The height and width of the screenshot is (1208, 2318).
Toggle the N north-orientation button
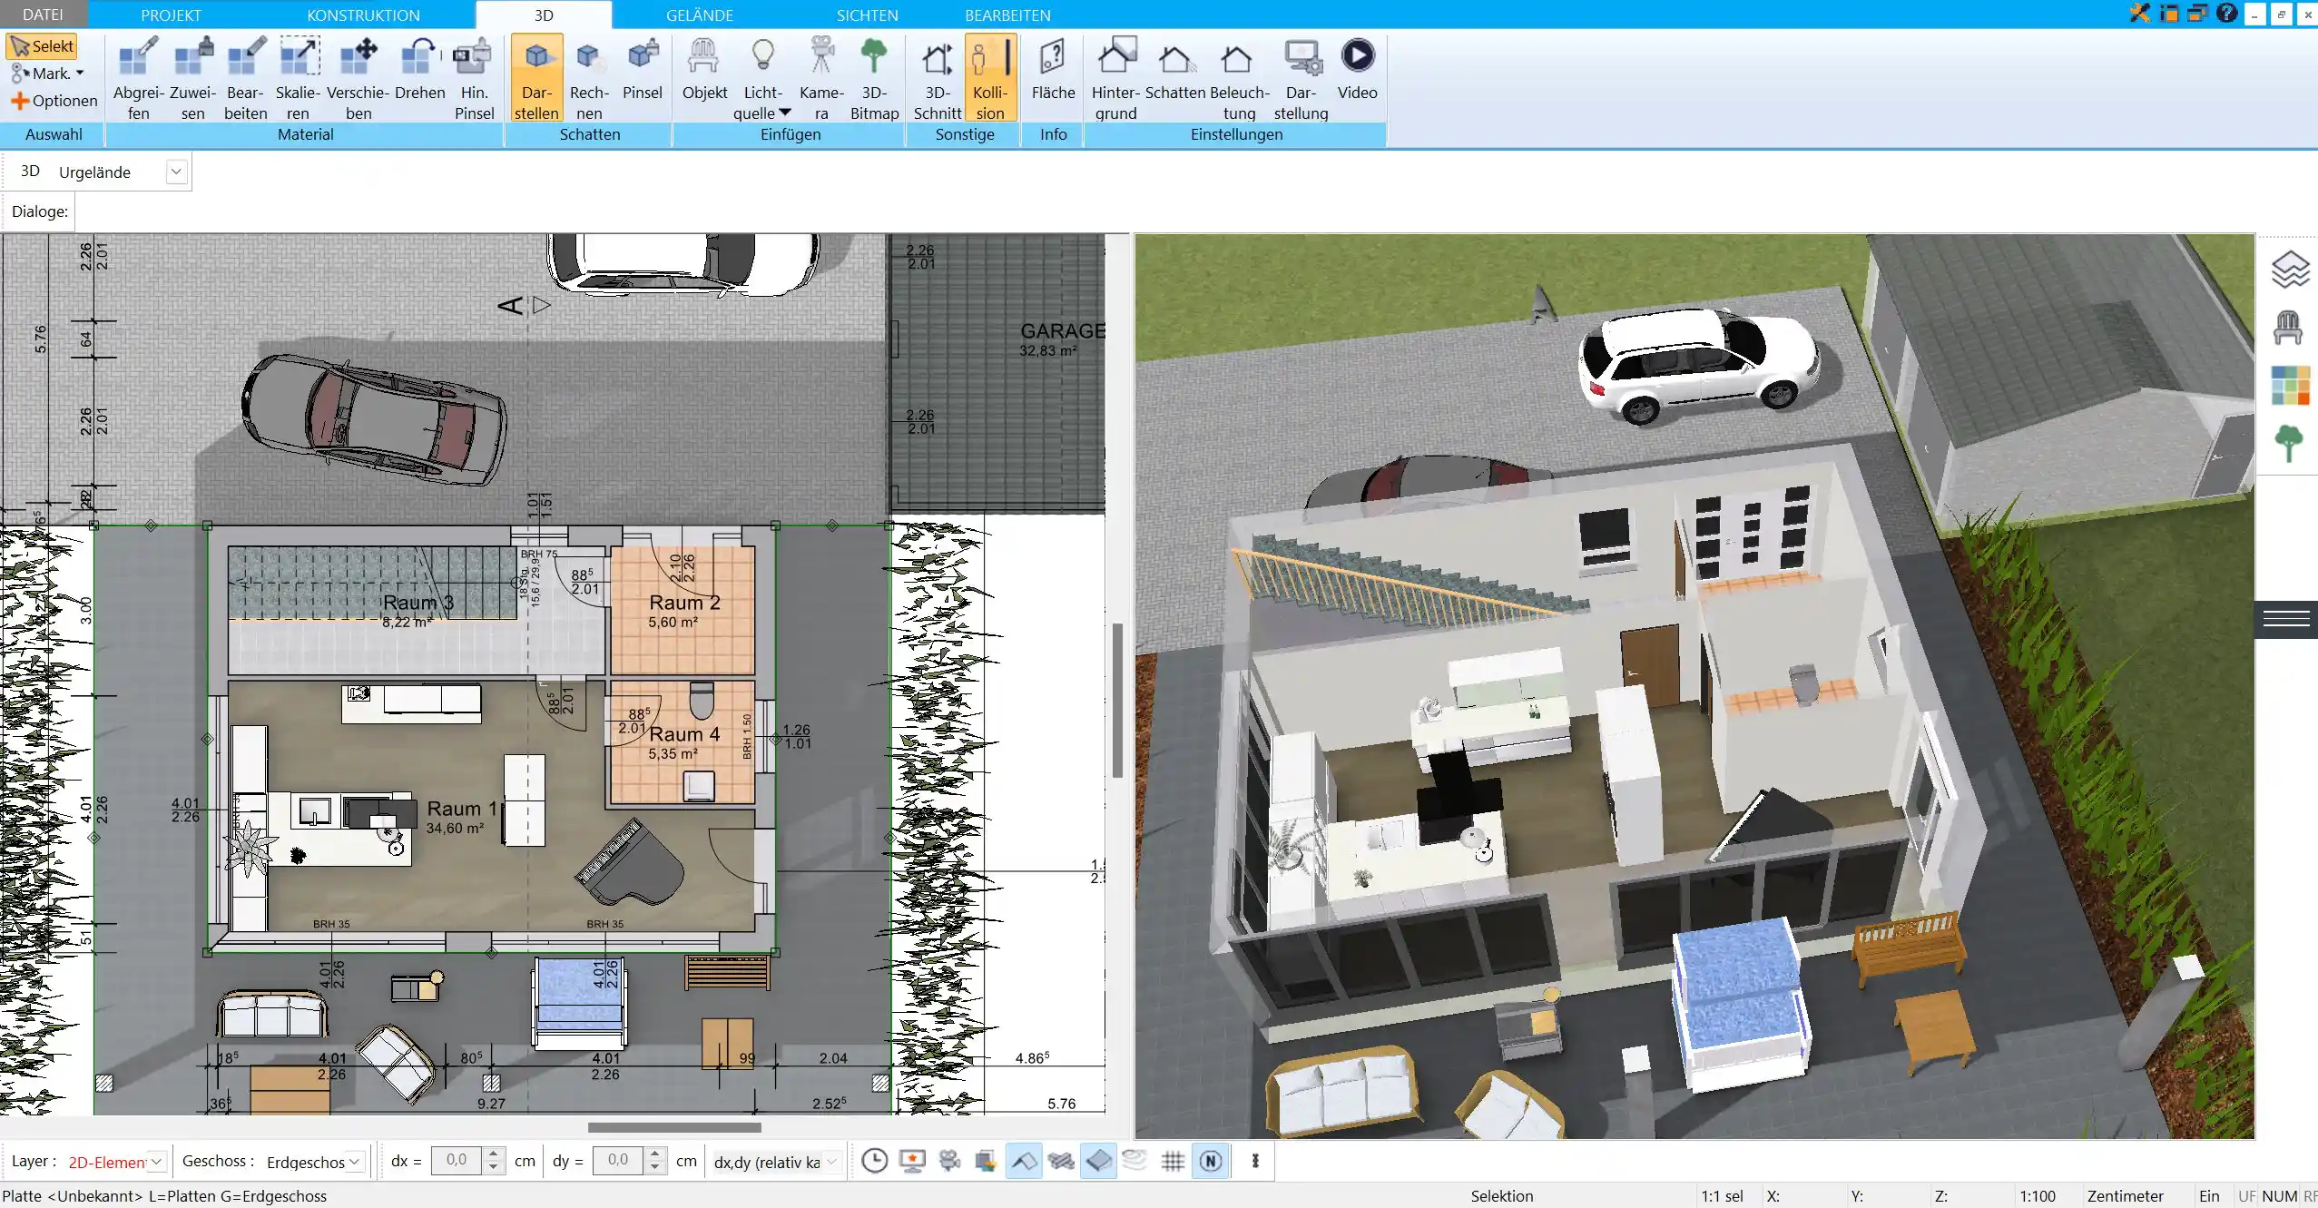tap(1211, 1161)
